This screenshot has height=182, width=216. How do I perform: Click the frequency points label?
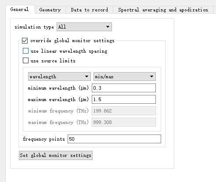(44, 139)
